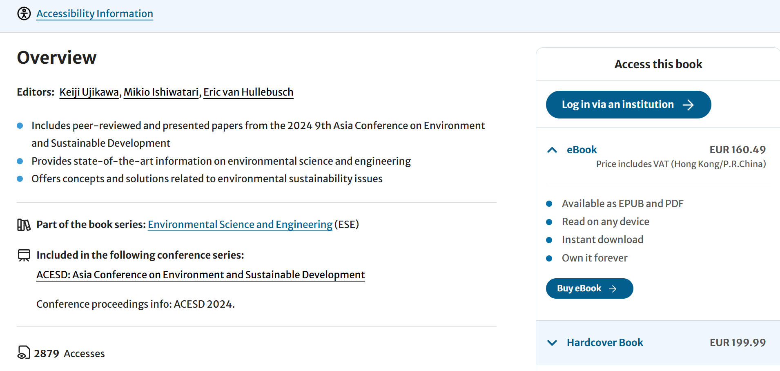This screenshot has width=780, height=371.
Task: Collapse the eBook section chevron
Action: point(552,150)
